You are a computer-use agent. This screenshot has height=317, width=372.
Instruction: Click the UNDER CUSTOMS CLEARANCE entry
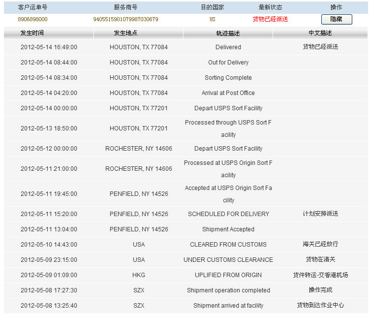point(228,260)
